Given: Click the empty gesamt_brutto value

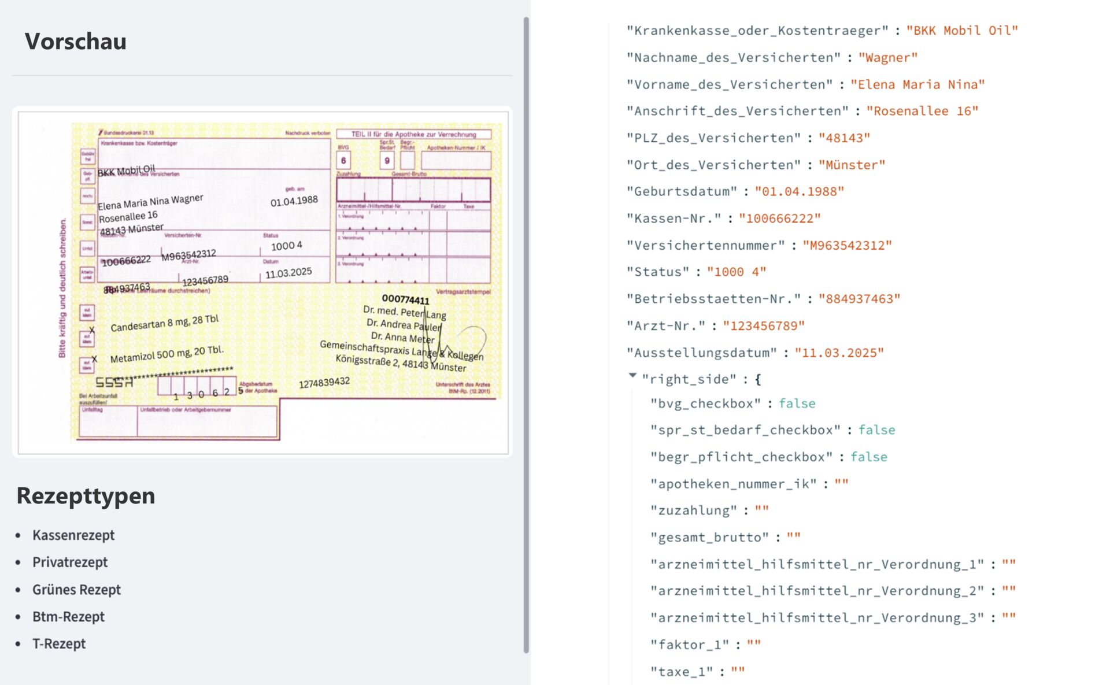Looking at the screenshot, I should tap(793, 538).
